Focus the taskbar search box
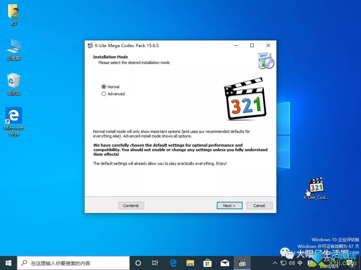This screenshot has height=270, width=361. pos(73,263)
